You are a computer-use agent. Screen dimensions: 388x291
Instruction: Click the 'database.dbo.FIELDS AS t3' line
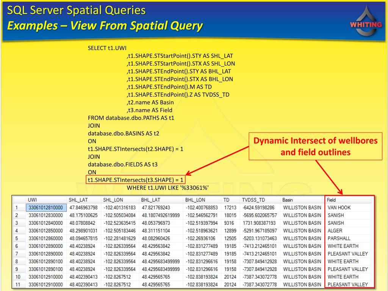[122, 164]
